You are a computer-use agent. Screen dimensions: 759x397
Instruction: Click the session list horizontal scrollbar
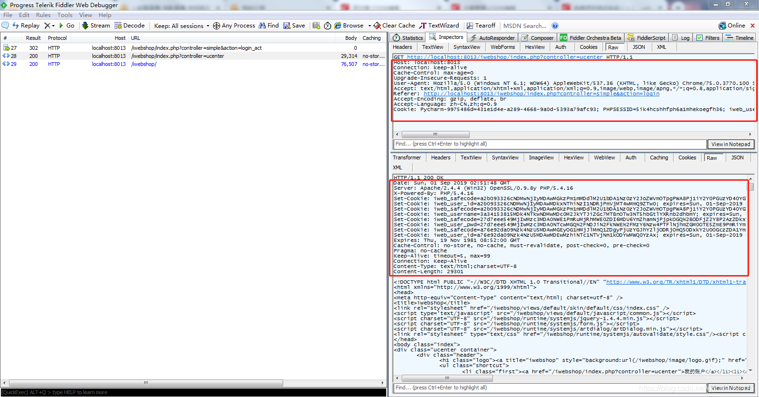click(x=146, y=383)
